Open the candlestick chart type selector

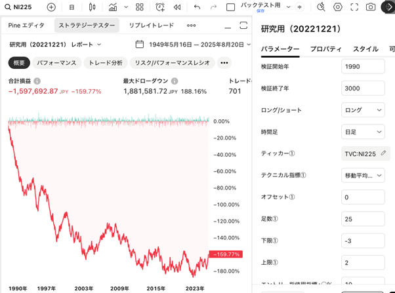[x=92, y=7]
